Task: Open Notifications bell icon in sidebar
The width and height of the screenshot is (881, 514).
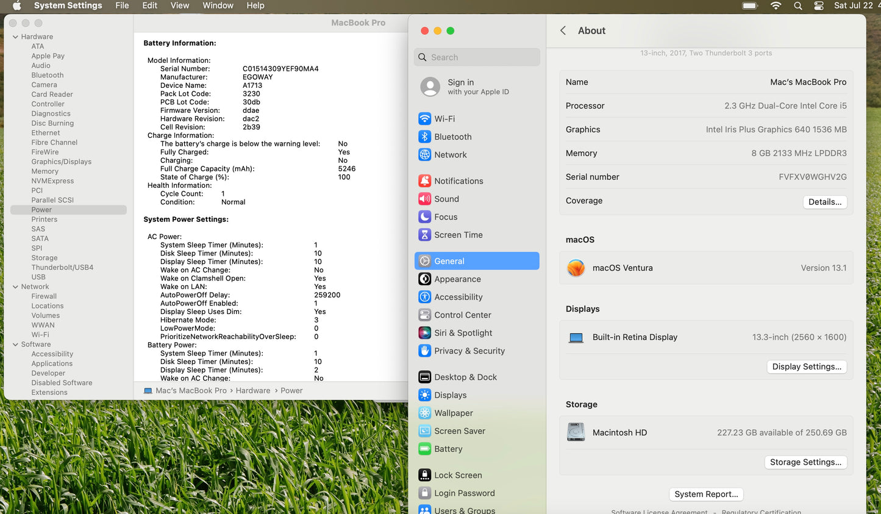Action: [425, 181]
